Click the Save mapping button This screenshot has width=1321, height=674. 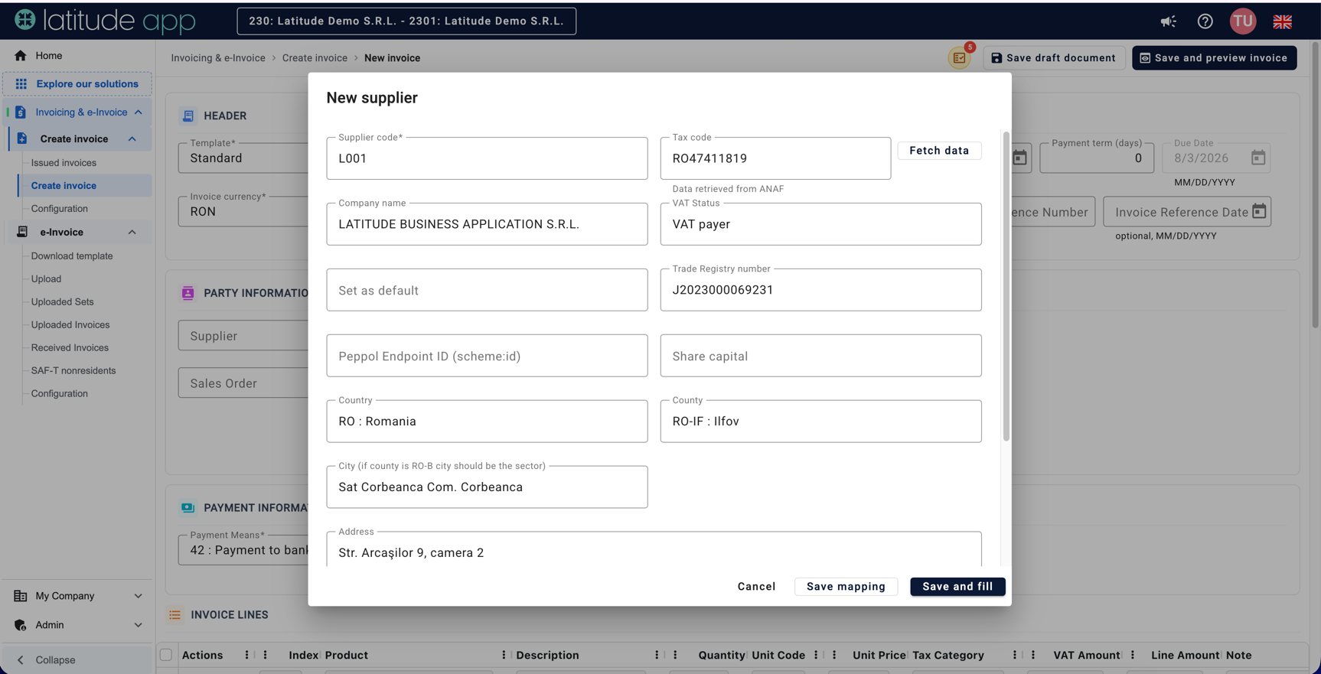tap(846, 587)
